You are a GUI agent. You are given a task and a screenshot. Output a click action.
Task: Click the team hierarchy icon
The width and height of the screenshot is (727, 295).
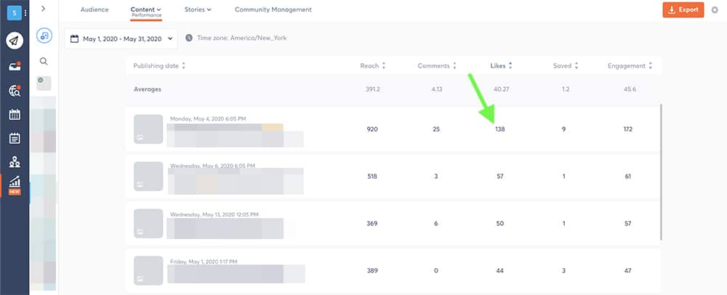(15, 162)
